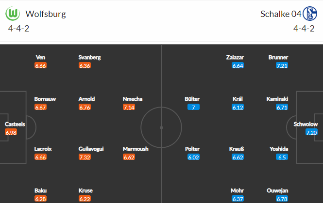This screenshot has height=203, width=323.
Task: Click Nmecha's 7.14 rating badge
Action: click(x=129, y=107)
